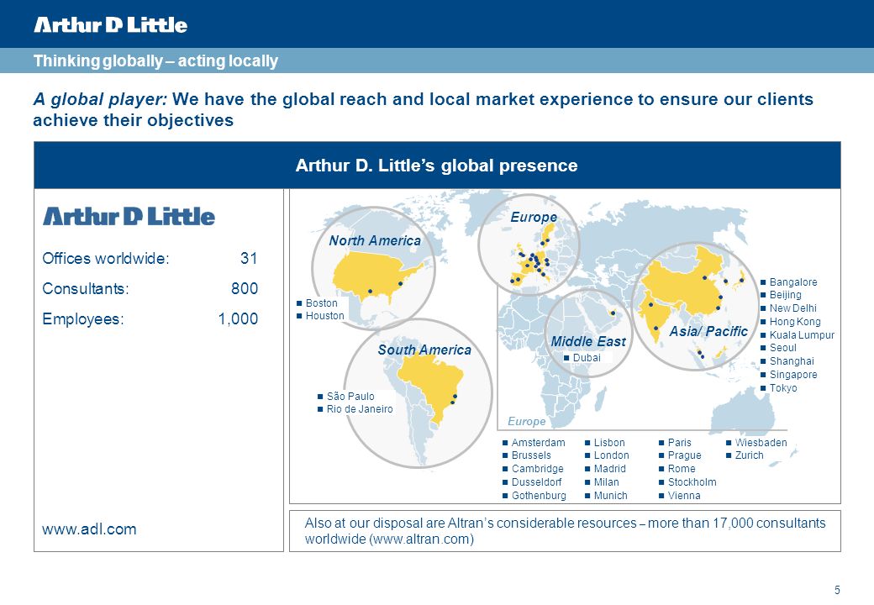Click the value 1,000 for employees
The width and height of the screenshot is (874, 605).
click(x=238, y=318)
